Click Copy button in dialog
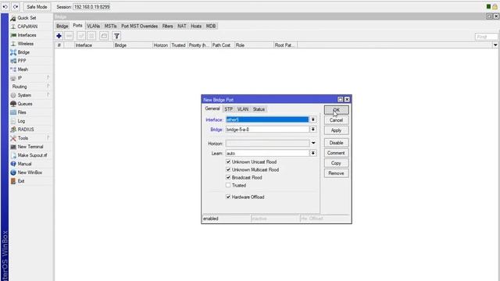Image resolution: width=500 pixels, height=281 pixels. point(336,163)
